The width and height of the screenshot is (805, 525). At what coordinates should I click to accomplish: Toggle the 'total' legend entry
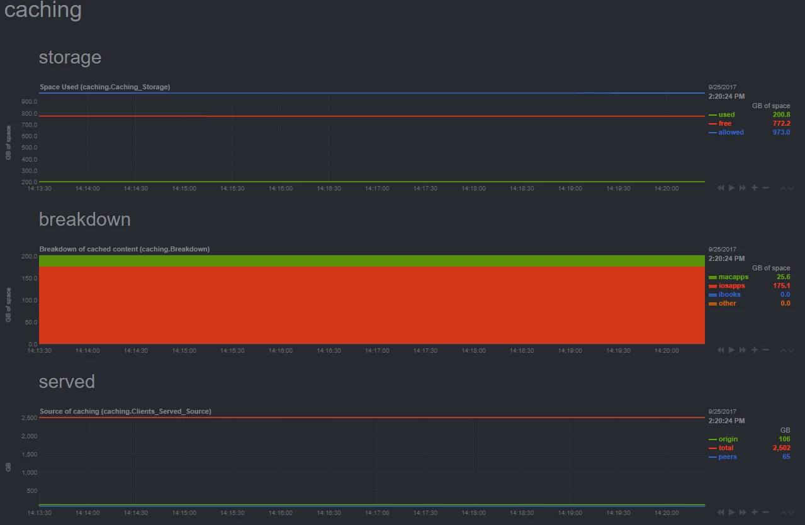pyautogui.click(x=726, y=448)
